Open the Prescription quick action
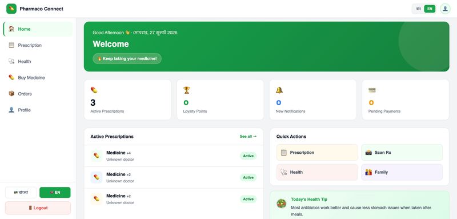457x219 pixels. click(317, 153)
